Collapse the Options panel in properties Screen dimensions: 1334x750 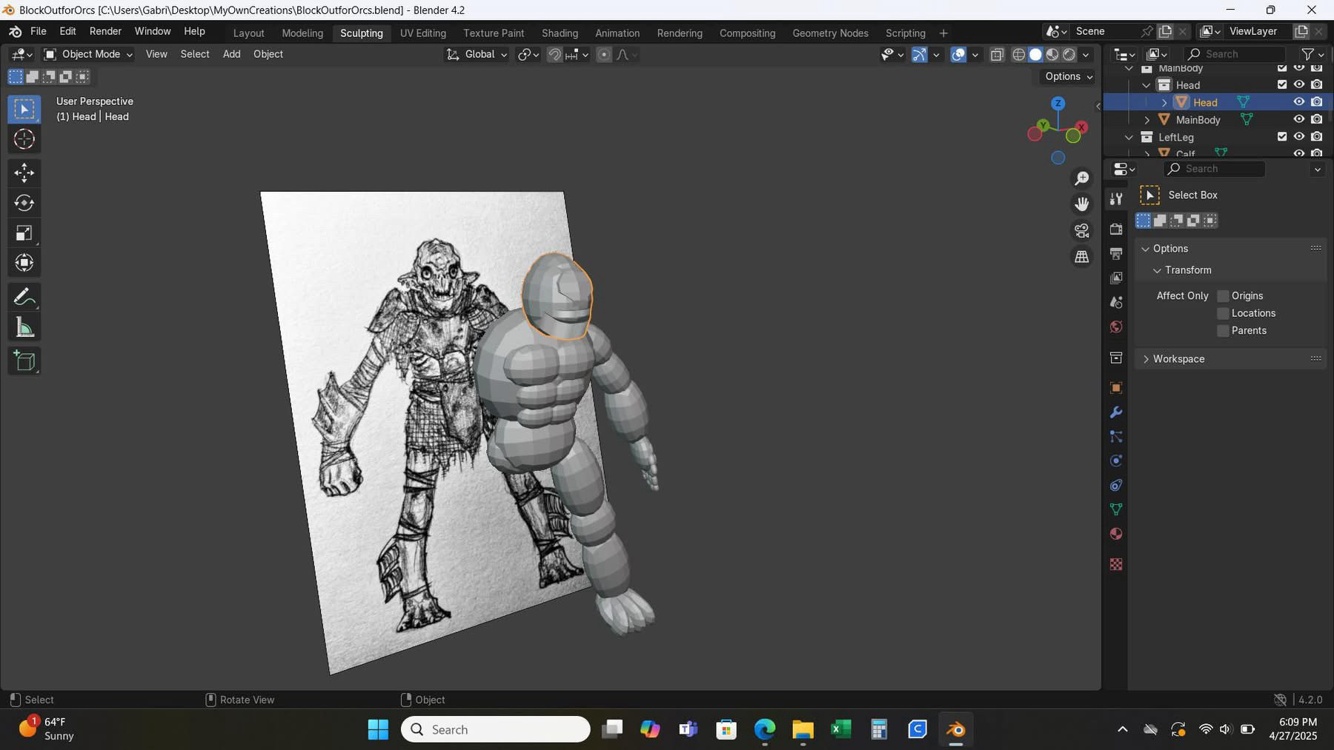click(x=1145, y=250)
